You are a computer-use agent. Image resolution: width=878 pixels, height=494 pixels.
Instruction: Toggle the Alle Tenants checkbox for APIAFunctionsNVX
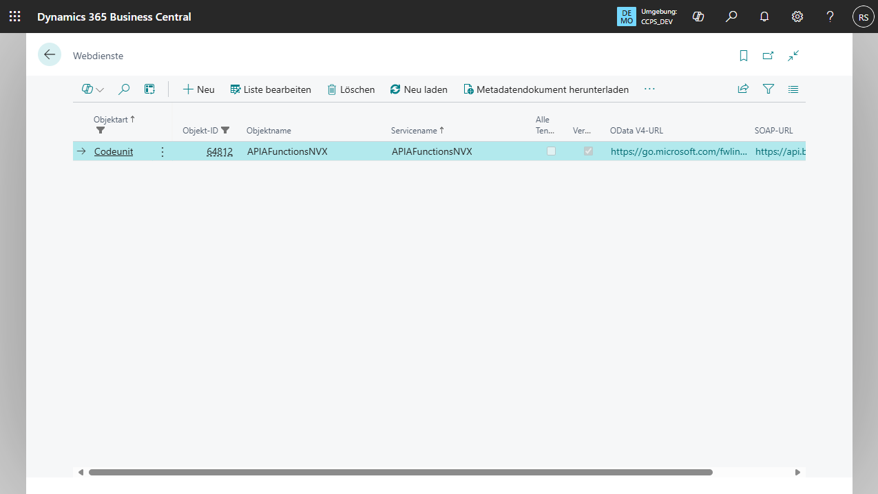(x=551, y=151)
